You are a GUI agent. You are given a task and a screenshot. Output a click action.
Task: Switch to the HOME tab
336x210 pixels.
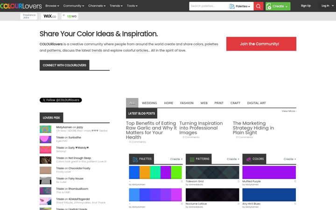tap(168, 103)
